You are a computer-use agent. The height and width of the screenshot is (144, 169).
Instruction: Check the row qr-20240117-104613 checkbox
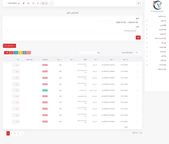click(138, 78)
